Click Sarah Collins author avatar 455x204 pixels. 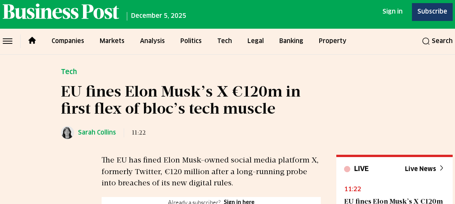[67, 133]
